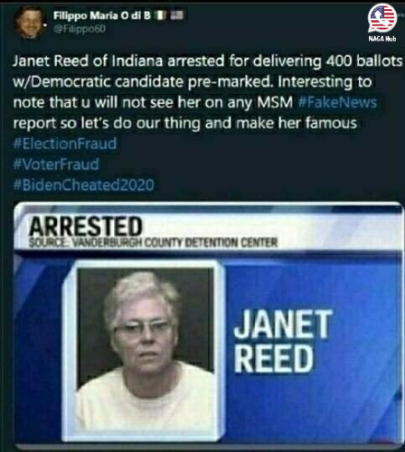Open the @Filippo60 handle link
The image size is (405, 452).
coord(80,29)
